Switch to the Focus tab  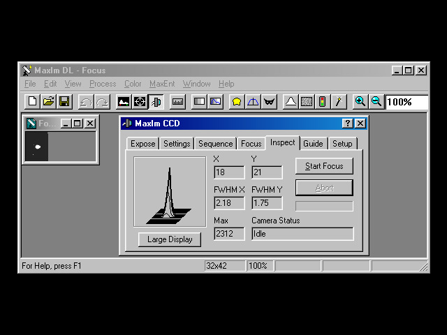point(251,144)
